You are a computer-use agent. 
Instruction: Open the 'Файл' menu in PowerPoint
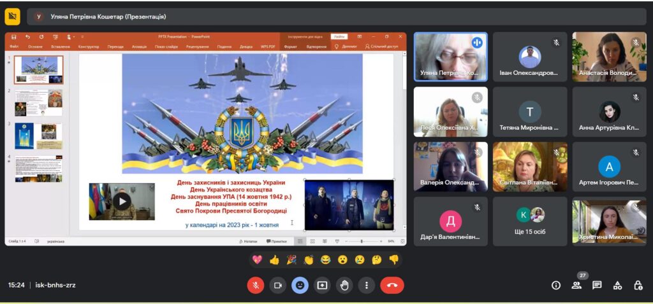click(14, 46)
